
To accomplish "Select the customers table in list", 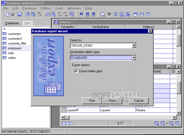I will [x=14, y=34].
